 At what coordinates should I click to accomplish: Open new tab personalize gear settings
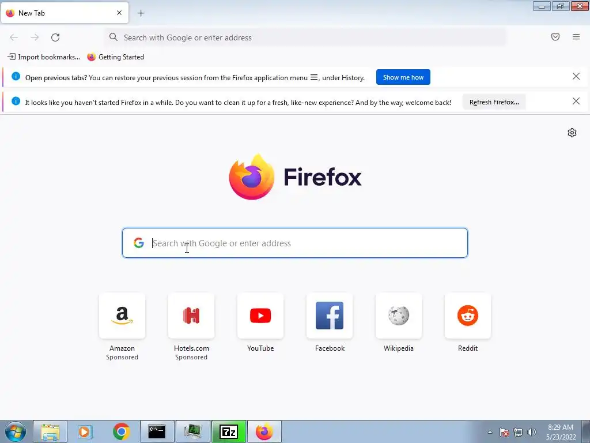pos(572,133)
